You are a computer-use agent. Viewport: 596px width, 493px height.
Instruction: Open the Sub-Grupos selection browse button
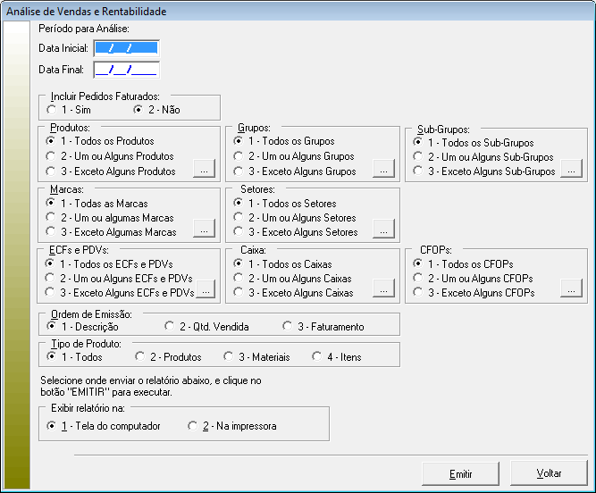(x=571, y=170)
